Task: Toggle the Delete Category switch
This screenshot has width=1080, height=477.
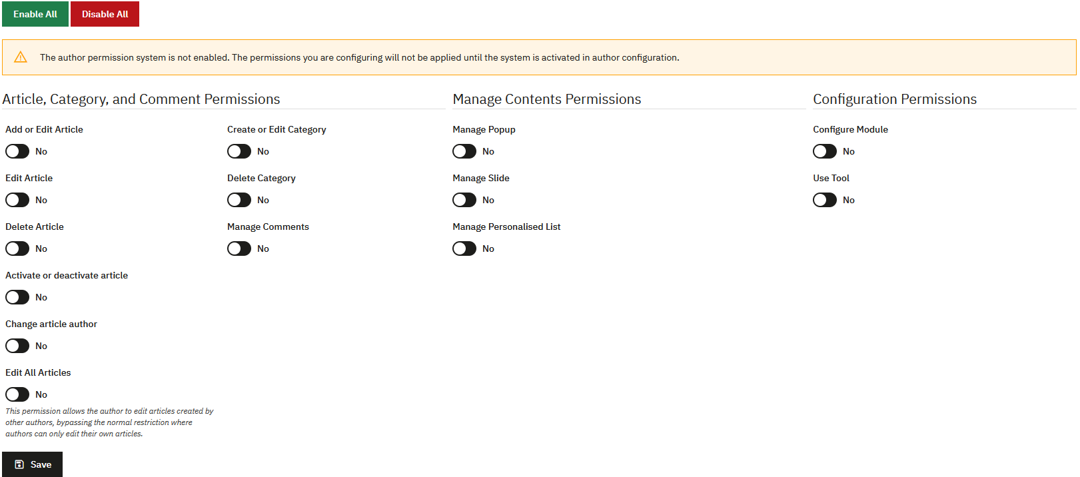Action: point(239,200)
